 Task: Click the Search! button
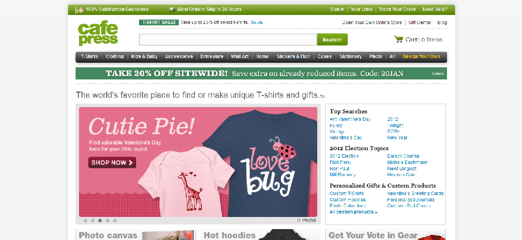tap(332, 40)
